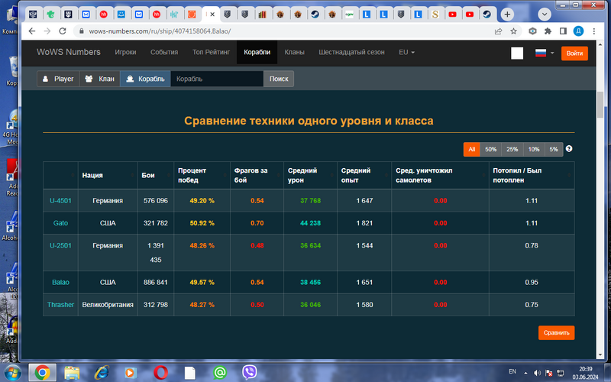Sort by Средний урон column
The image size is (611, 382).
click(x=310, y=176)
